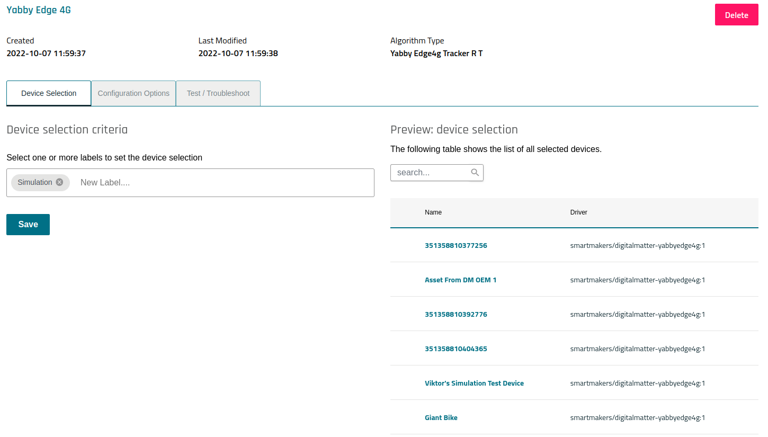Image resolution: width=768 pixels, height=437 pixels.
Task: Switch to Configuration Options tab
Action: pos(133,93)
